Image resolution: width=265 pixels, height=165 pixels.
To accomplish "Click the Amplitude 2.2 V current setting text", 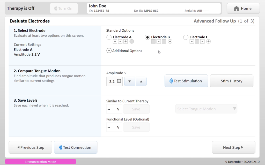I will click(x=27, y=54).
